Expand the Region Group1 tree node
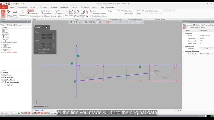Viewport: 214px width, 120px height. pos(1,42)
